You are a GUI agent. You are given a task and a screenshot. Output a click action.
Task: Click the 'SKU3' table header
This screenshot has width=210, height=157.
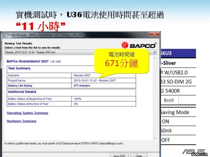coord(178,53)
